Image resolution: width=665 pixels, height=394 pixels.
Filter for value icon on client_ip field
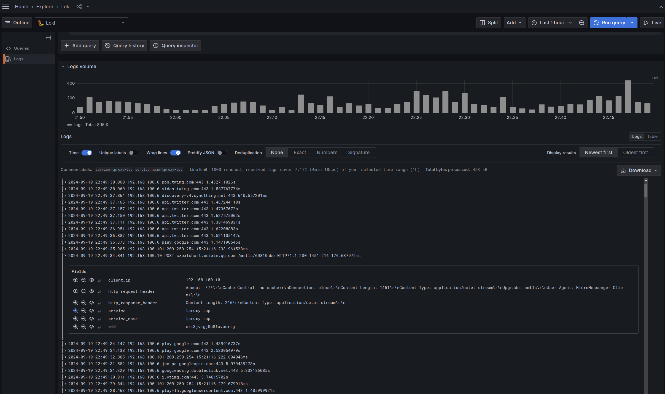click(76, 280)
